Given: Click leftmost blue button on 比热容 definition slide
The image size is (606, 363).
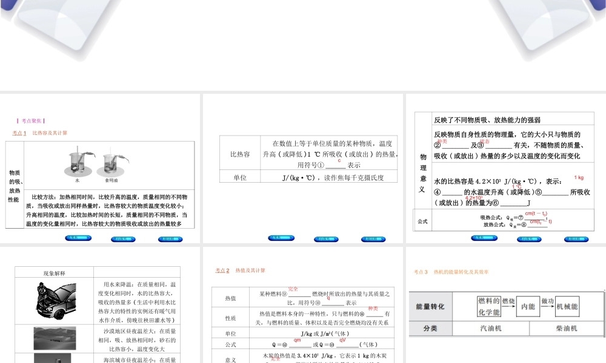Looking at the screenshot, I should pyautogui.click(x=281, y=238).
